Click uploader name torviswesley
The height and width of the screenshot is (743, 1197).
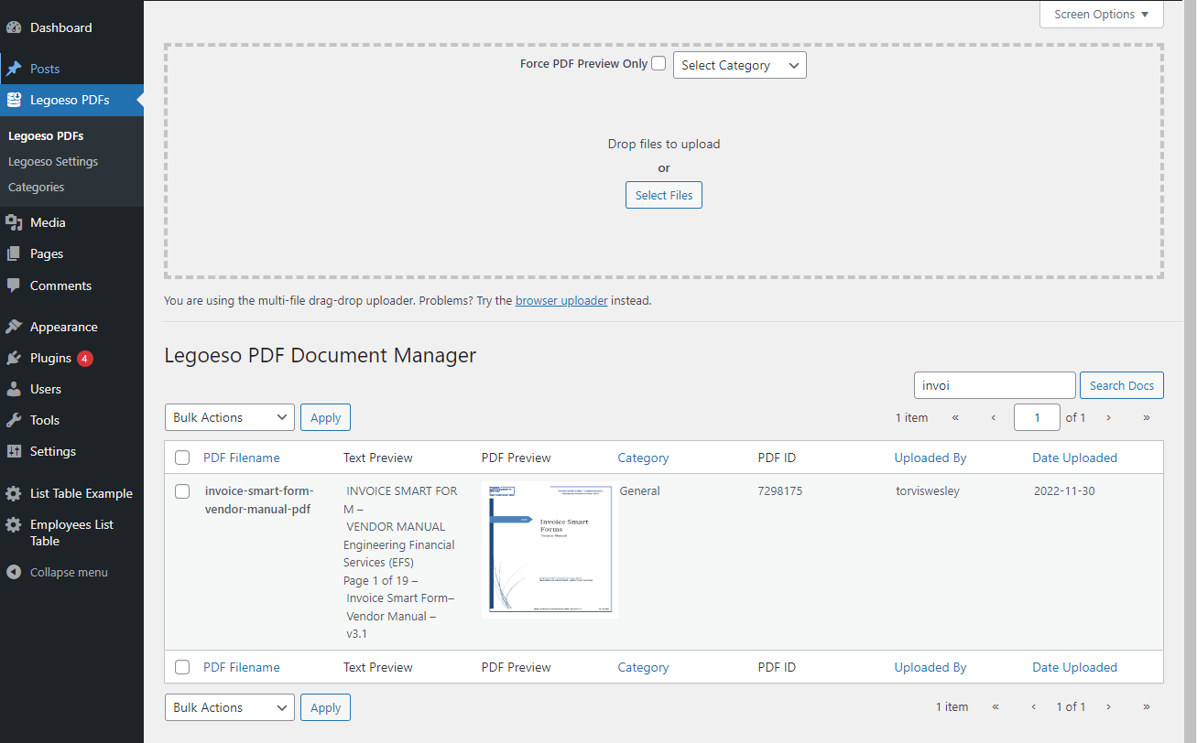tap(929, 491)
